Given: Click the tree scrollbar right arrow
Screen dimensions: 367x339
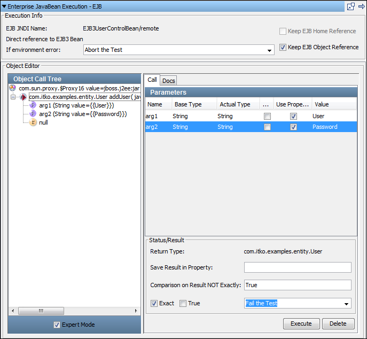Looking at the screenshot, I should (136, 311).
